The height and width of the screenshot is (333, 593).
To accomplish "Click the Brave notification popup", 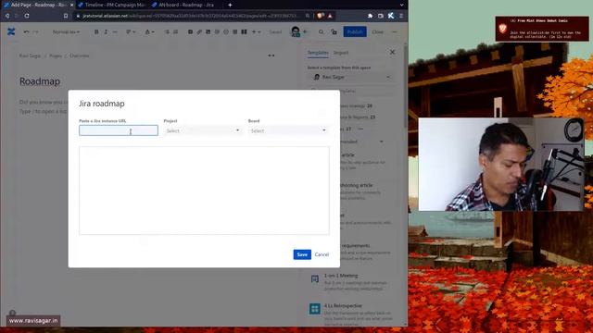I will click(x=542, y=29).
